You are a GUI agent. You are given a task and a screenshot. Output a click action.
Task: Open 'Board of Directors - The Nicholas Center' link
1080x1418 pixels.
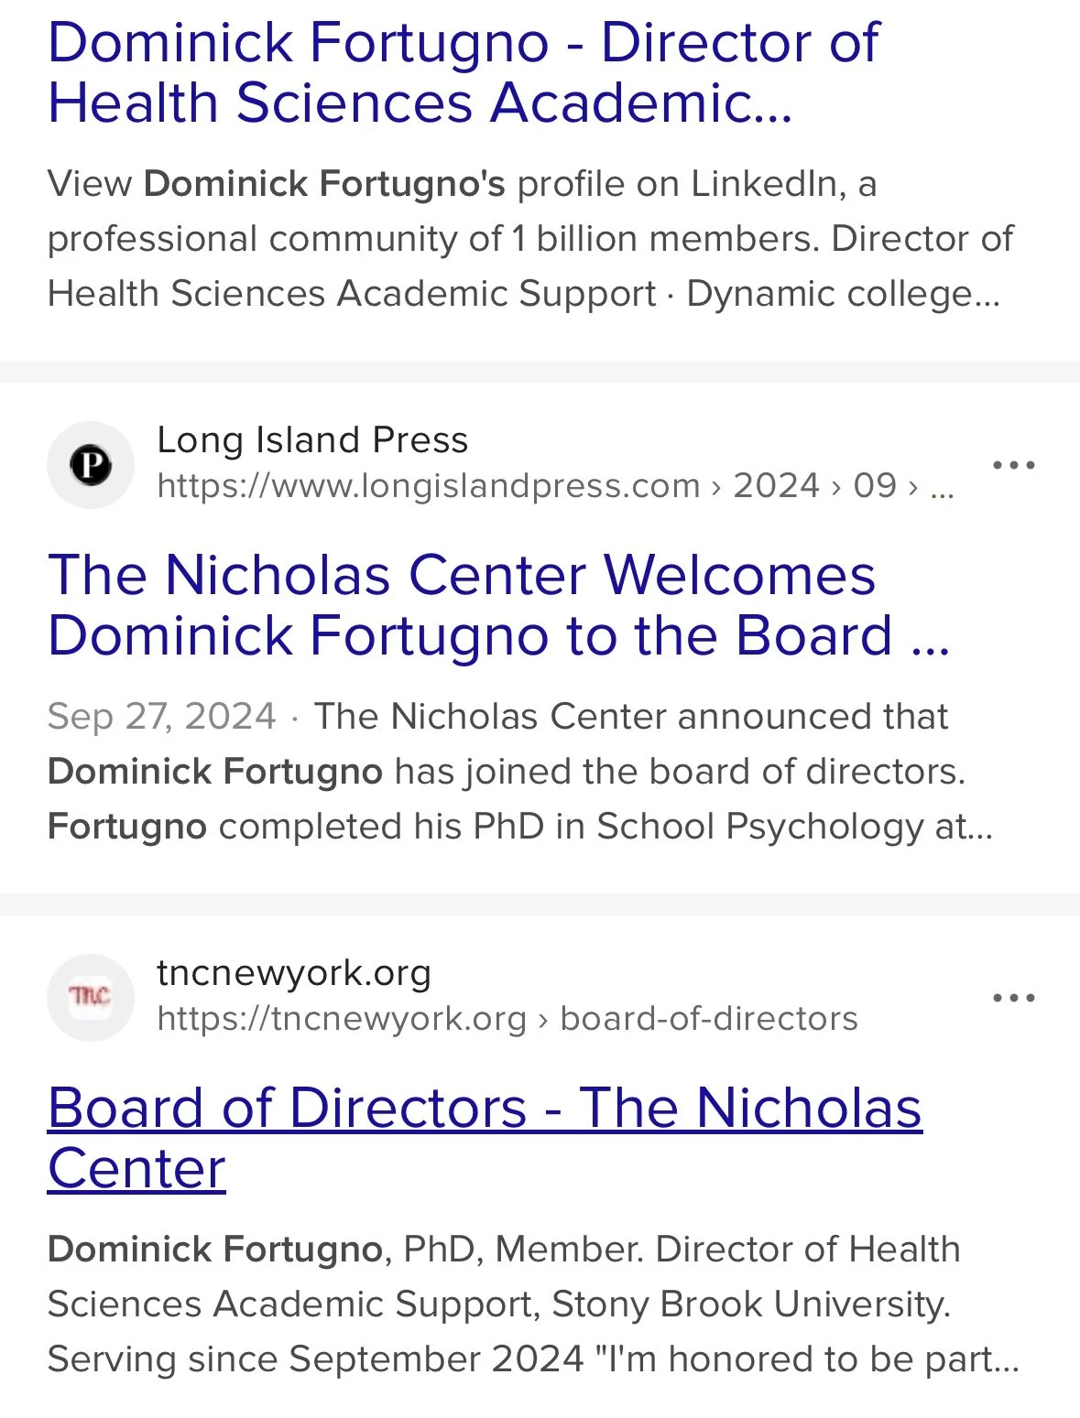pos(485,1138)
